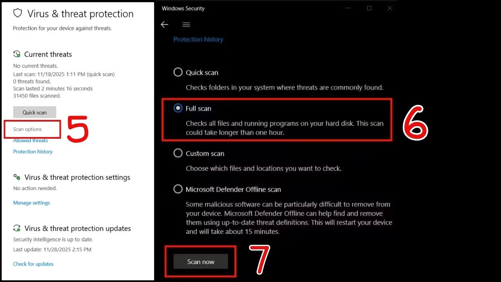This screenshot has width=501, height=282.
Task: Select the Quick scan radio button
Action: 178,72
